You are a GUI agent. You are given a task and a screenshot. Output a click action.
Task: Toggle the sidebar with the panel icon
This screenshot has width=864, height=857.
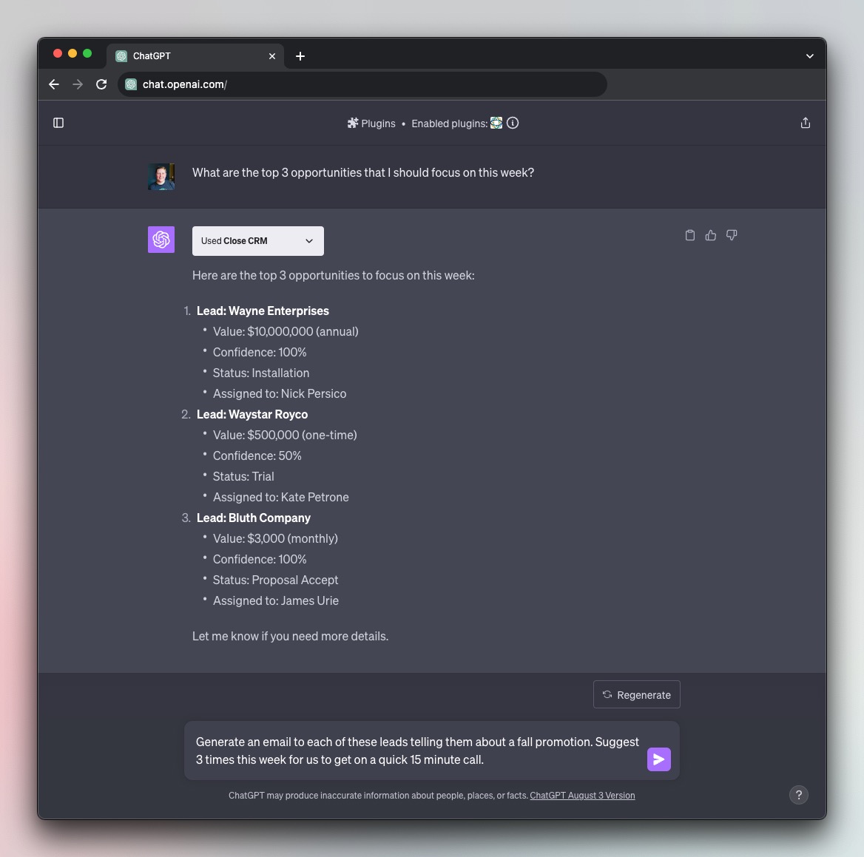tap(58, 122)
